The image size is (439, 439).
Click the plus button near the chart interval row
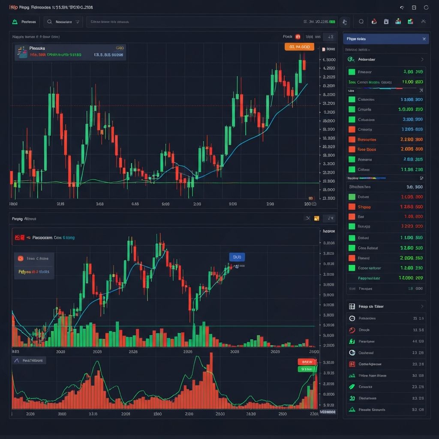click(330, 37)
